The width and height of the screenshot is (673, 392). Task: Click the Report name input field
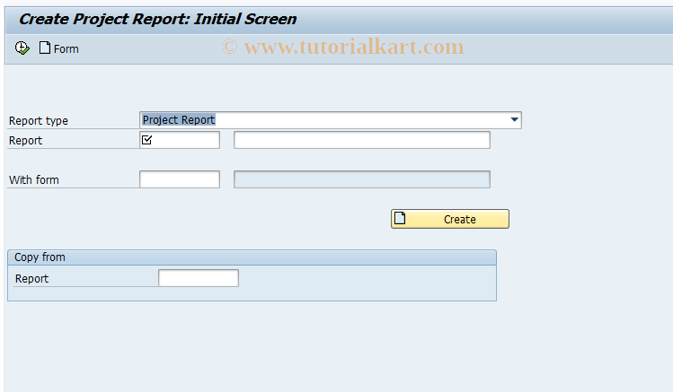(180, 140)
